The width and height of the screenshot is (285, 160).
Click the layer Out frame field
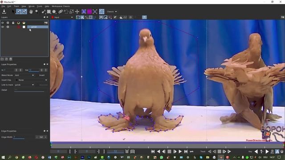34,70
